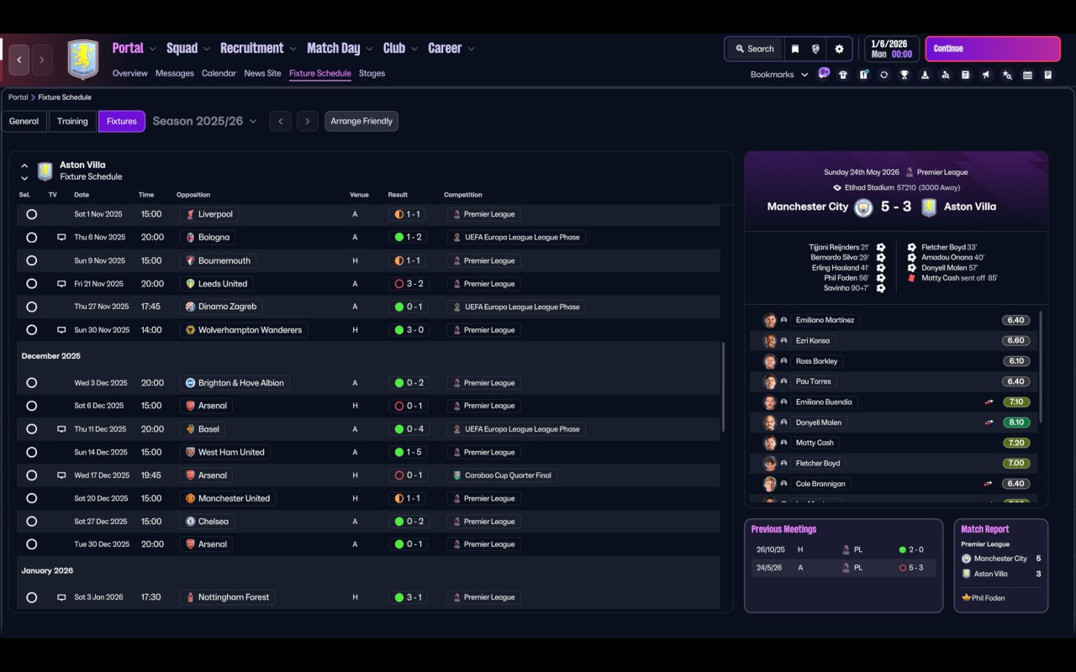This screenshot has width=1076, height=672.
Task: Click the document list icon in bookmarks bar
Action: 965,75
